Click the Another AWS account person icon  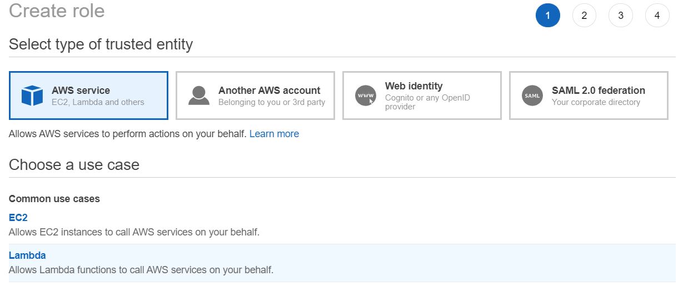198,96
